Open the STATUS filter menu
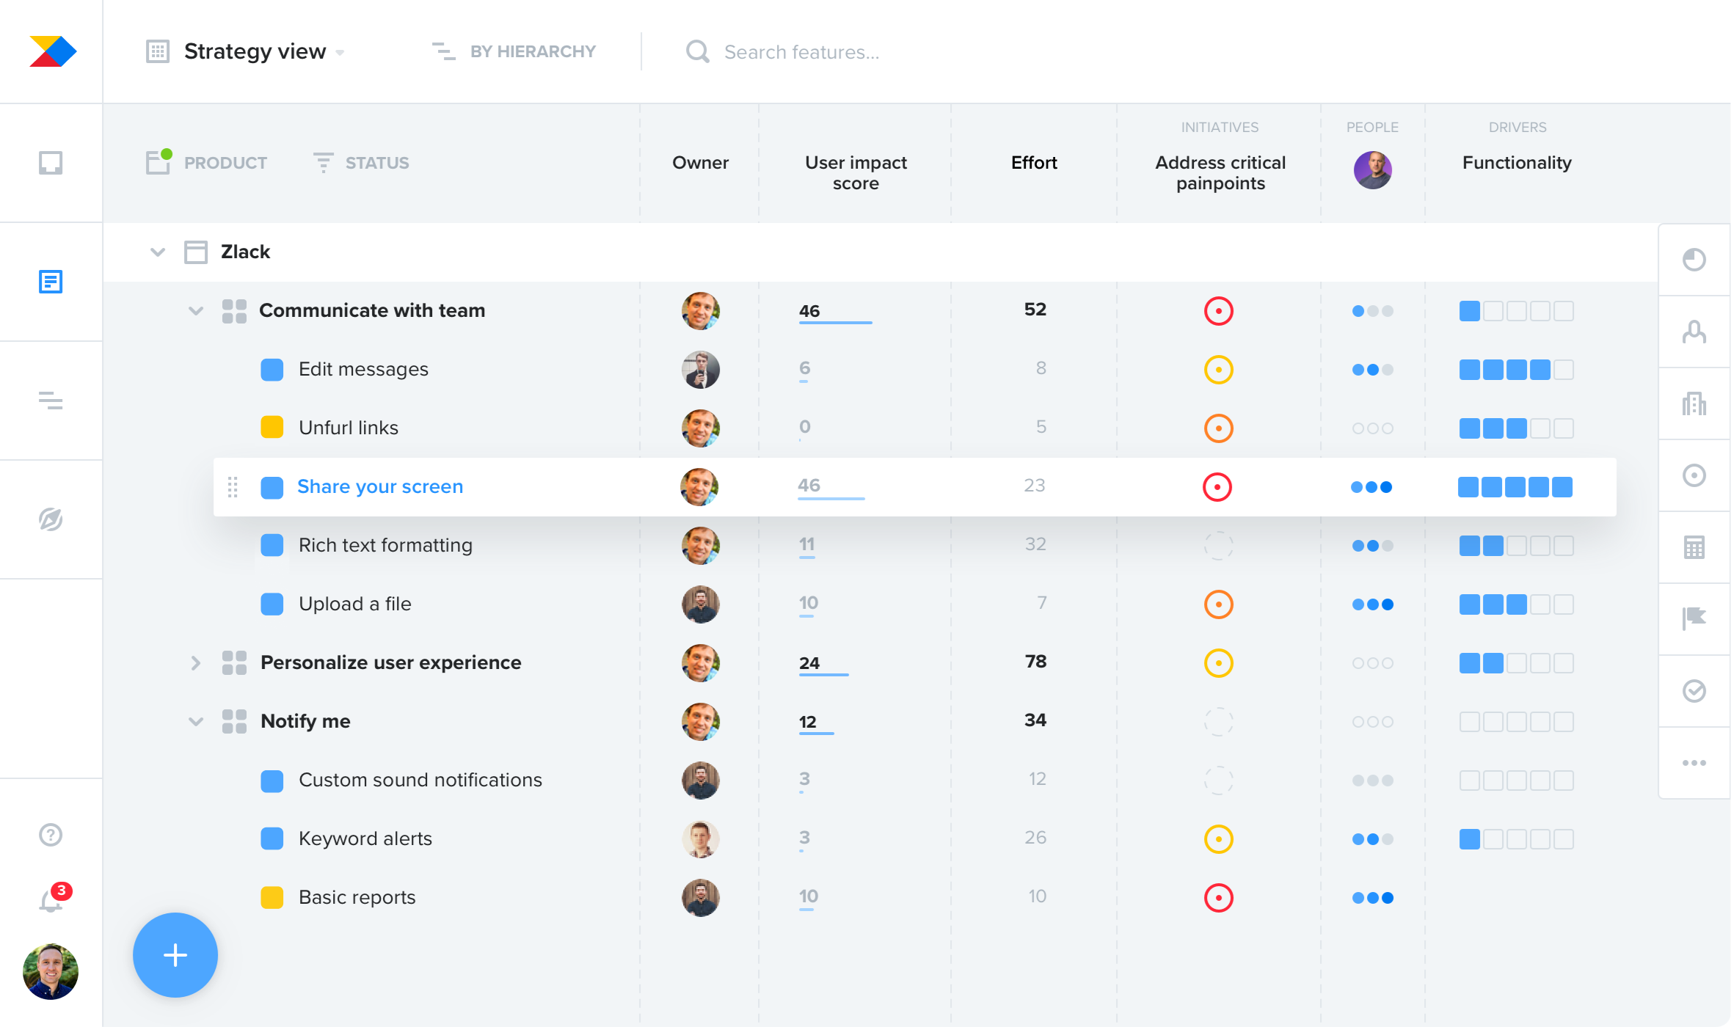The width and height of the screenshot is (1731, 1027). [376, 163]
